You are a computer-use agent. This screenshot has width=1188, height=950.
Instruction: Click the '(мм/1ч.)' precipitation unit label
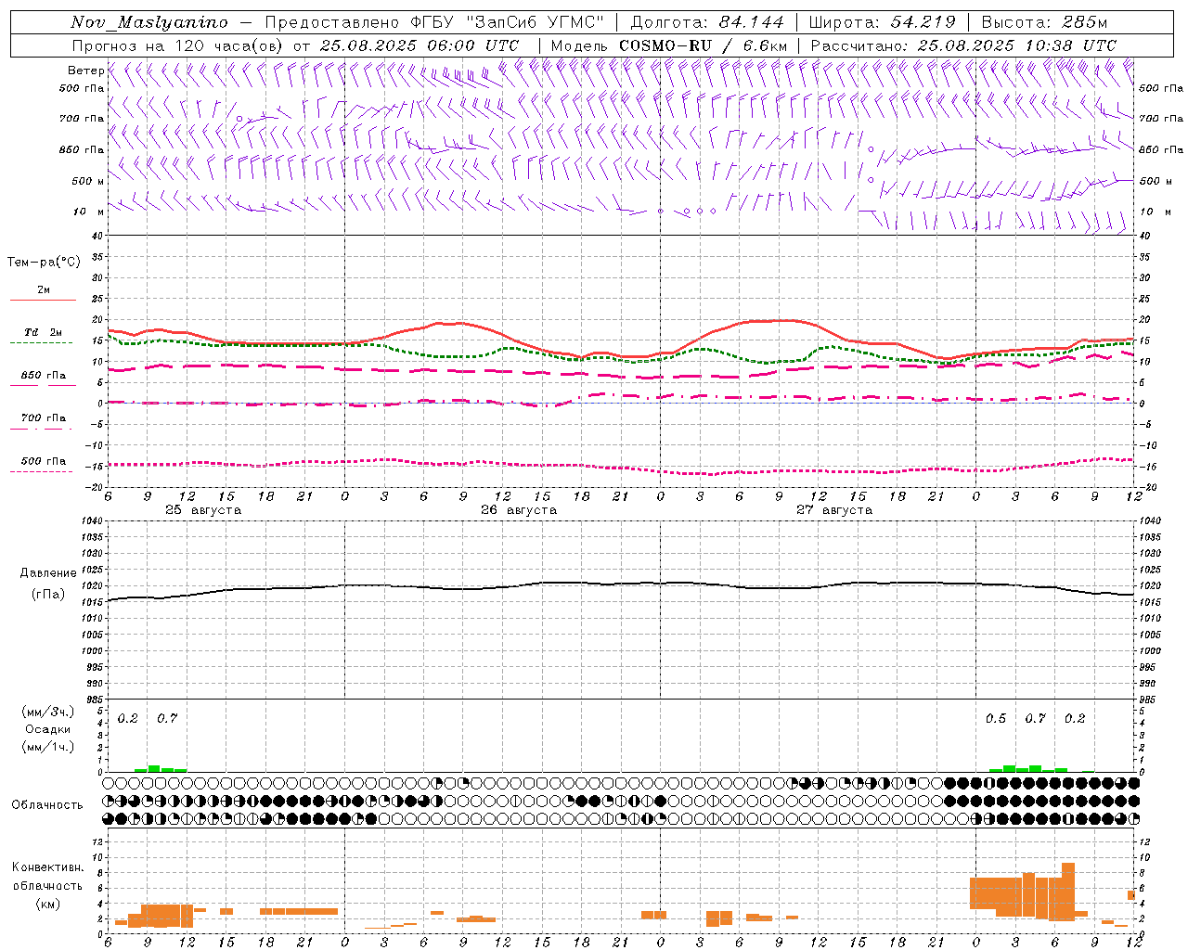pos(48,747)
